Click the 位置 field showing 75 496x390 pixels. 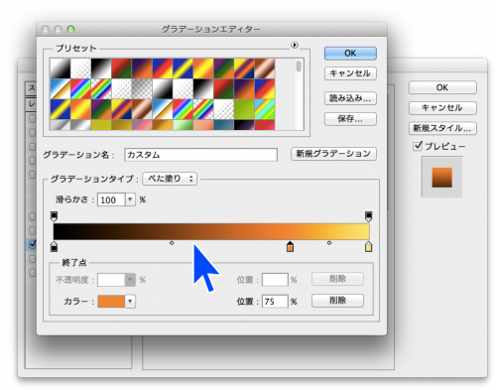pos(275,302)
